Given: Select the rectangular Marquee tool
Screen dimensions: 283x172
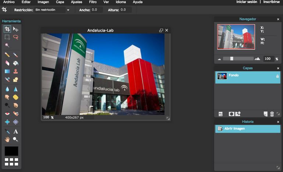Looking at the screenshot, I should 7,37.
